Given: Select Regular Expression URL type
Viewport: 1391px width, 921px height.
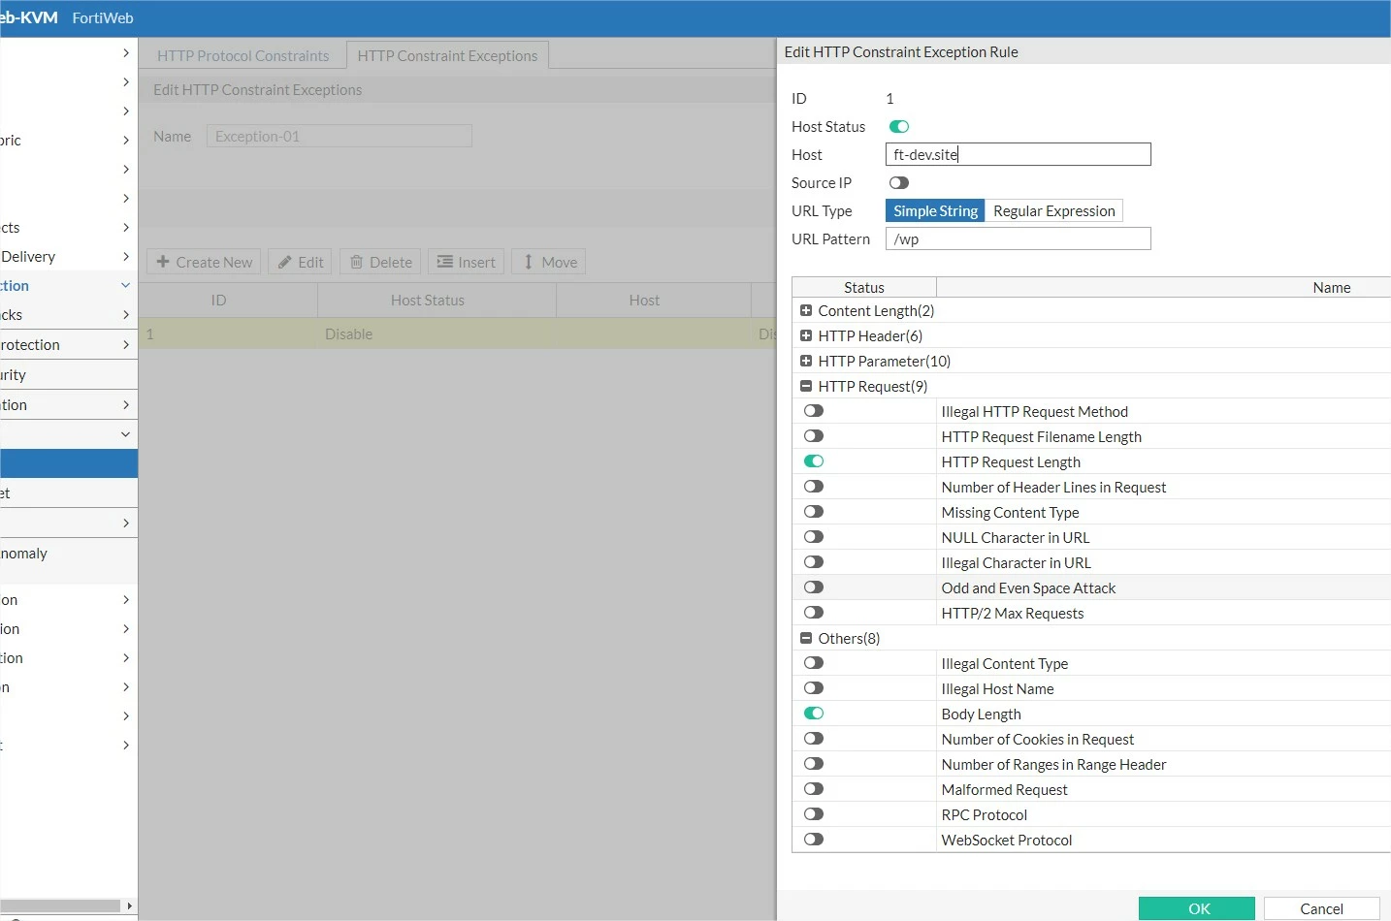Looking at the screenshot, I should pos(1053,211).
